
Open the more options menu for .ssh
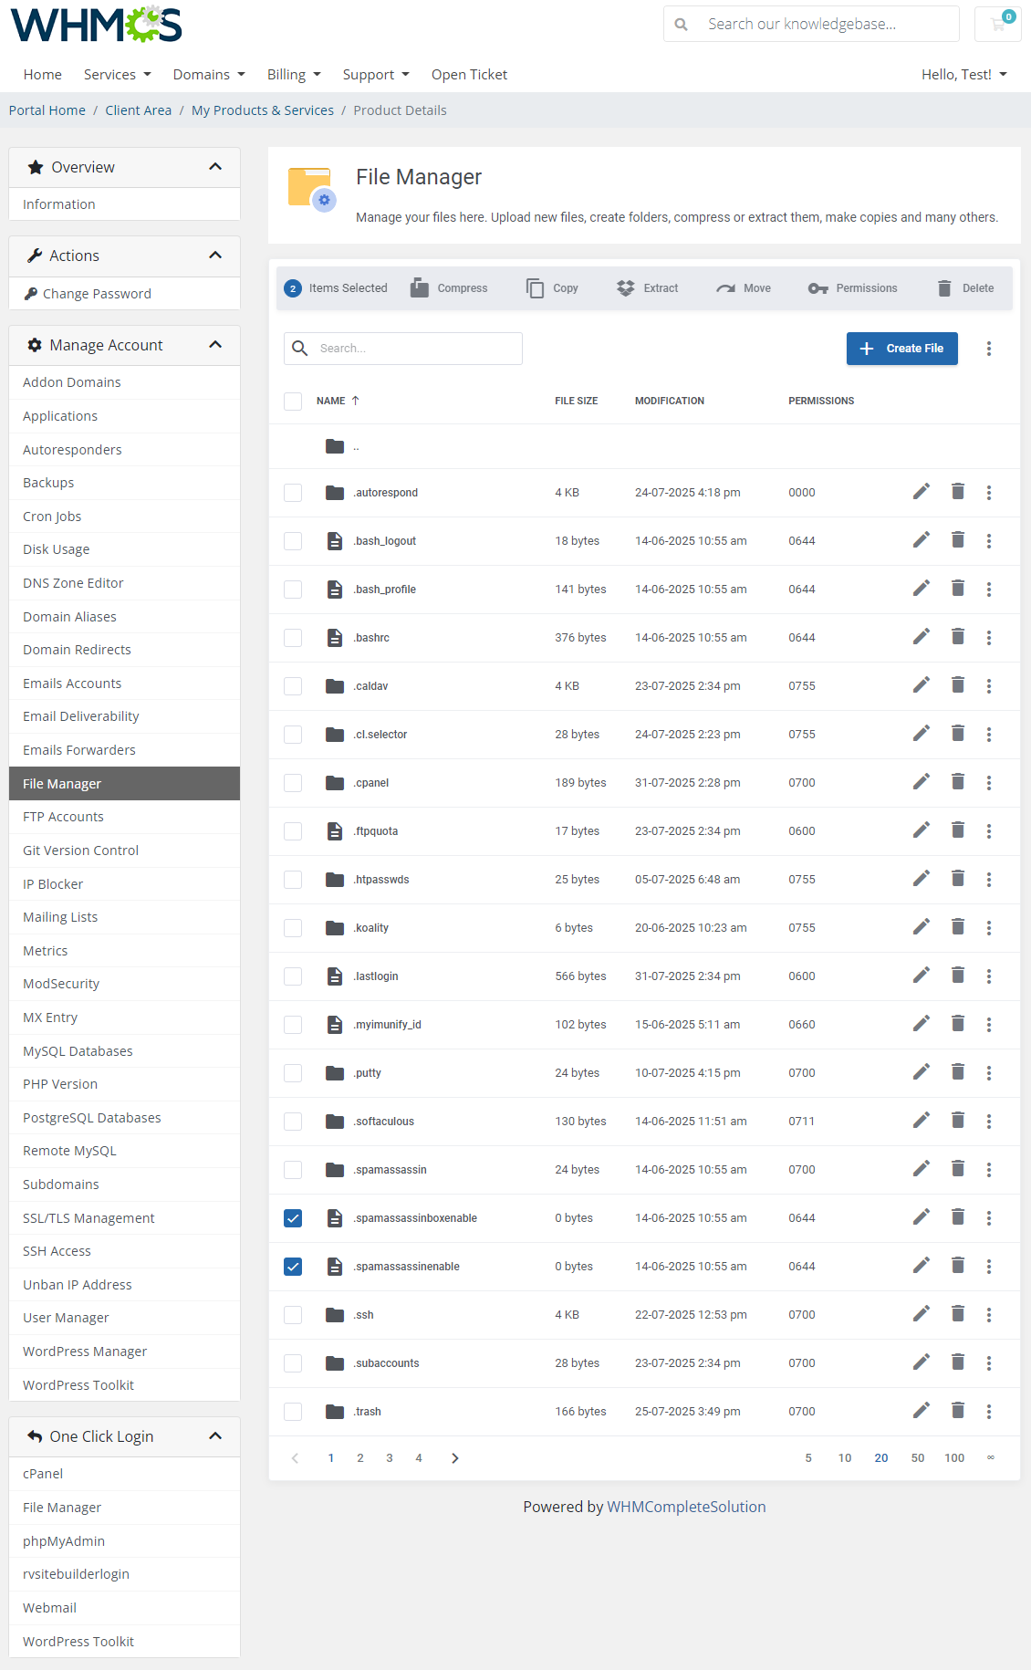(x=988, y=1315)
